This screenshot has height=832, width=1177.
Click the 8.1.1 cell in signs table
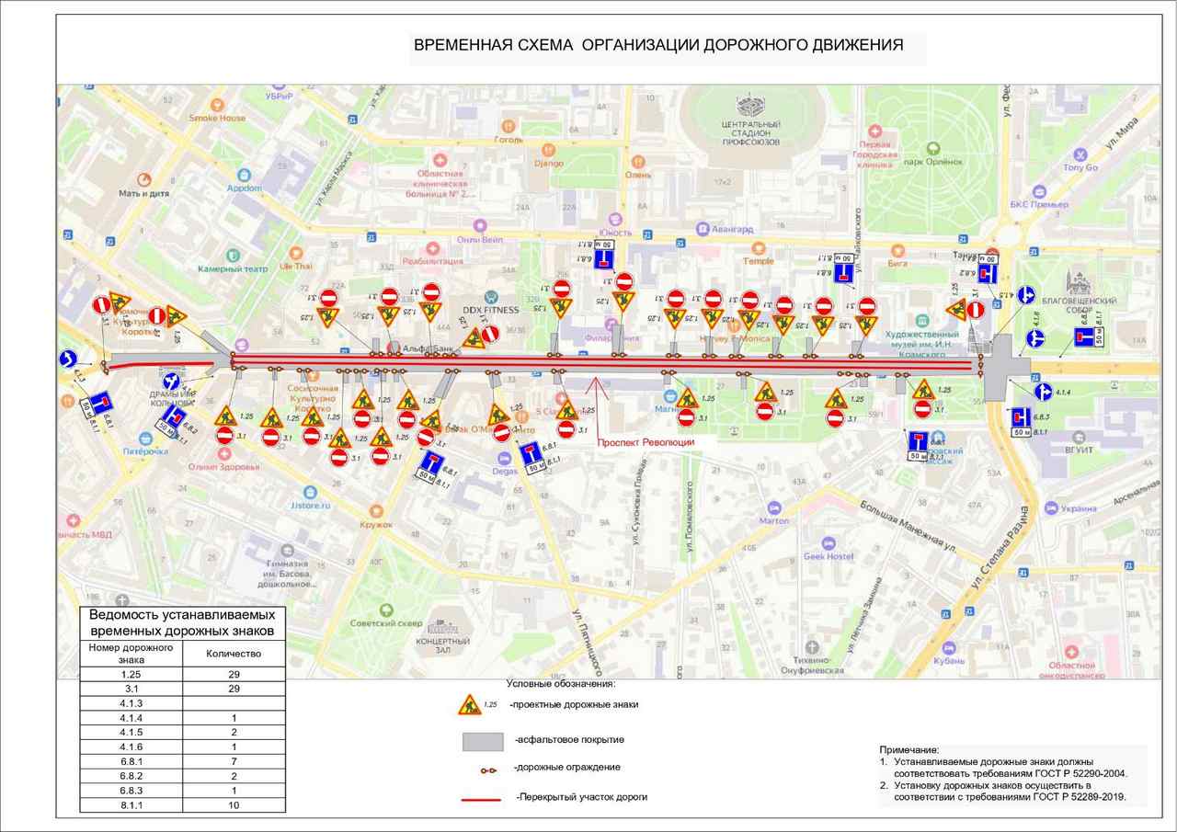pyautogui.click(x=131, y=805)
